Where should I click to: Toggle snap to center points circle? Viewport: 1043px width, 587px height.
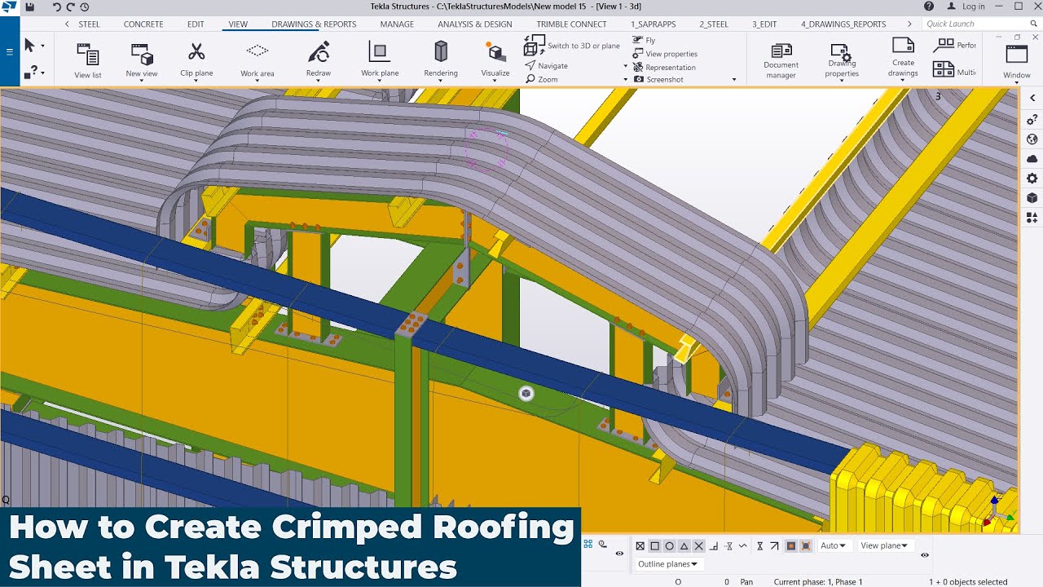670,546
